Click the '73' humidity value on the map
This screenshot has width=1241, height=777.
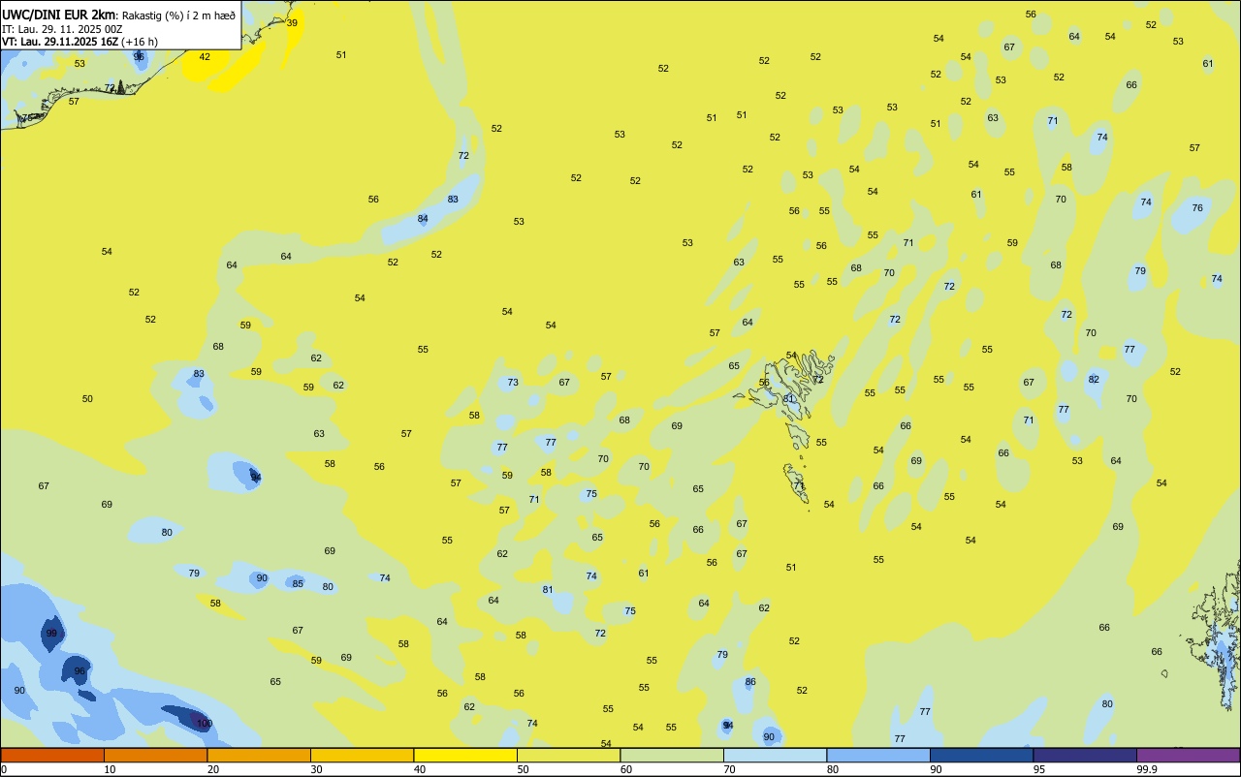[513, 383]
